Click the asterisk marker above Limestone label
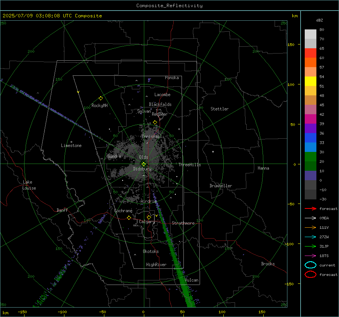 pos(71,142)
